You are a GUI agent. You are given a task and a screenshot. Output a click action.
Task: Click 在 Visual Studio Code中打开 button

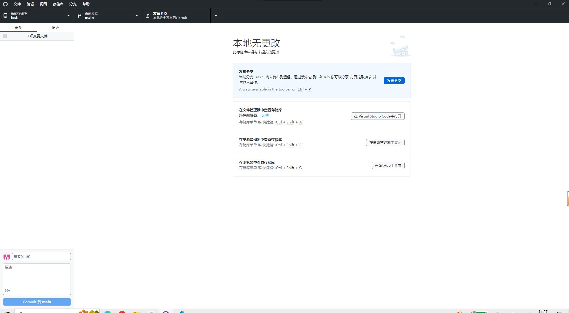point(377,116)
